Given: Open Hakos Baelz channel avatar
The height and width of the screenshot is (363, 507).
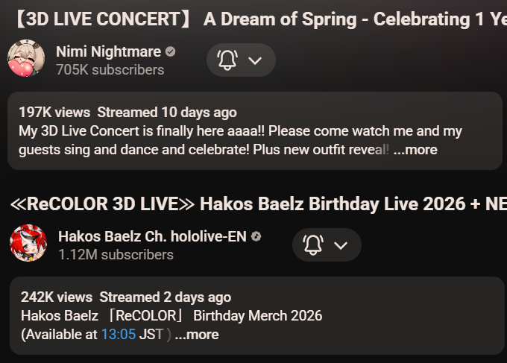Looking at the screenshot, I should click(29, 244).
